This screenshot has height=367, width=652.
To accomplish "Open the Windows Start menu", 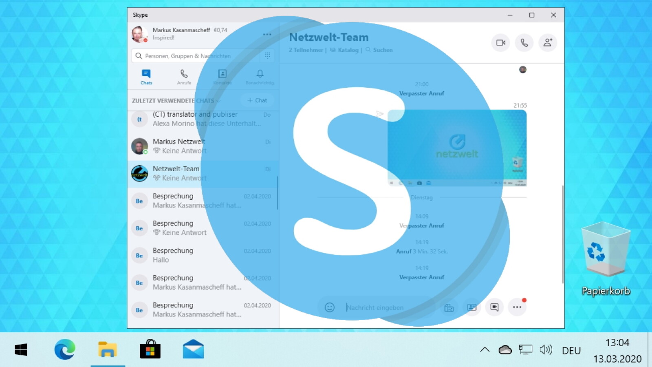I will click(x=21, y=350).
